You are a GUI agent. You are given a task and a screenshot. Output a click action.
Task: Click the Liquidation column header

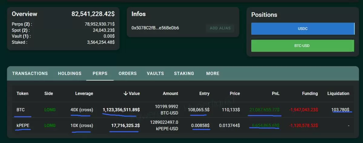coord(338,94)
